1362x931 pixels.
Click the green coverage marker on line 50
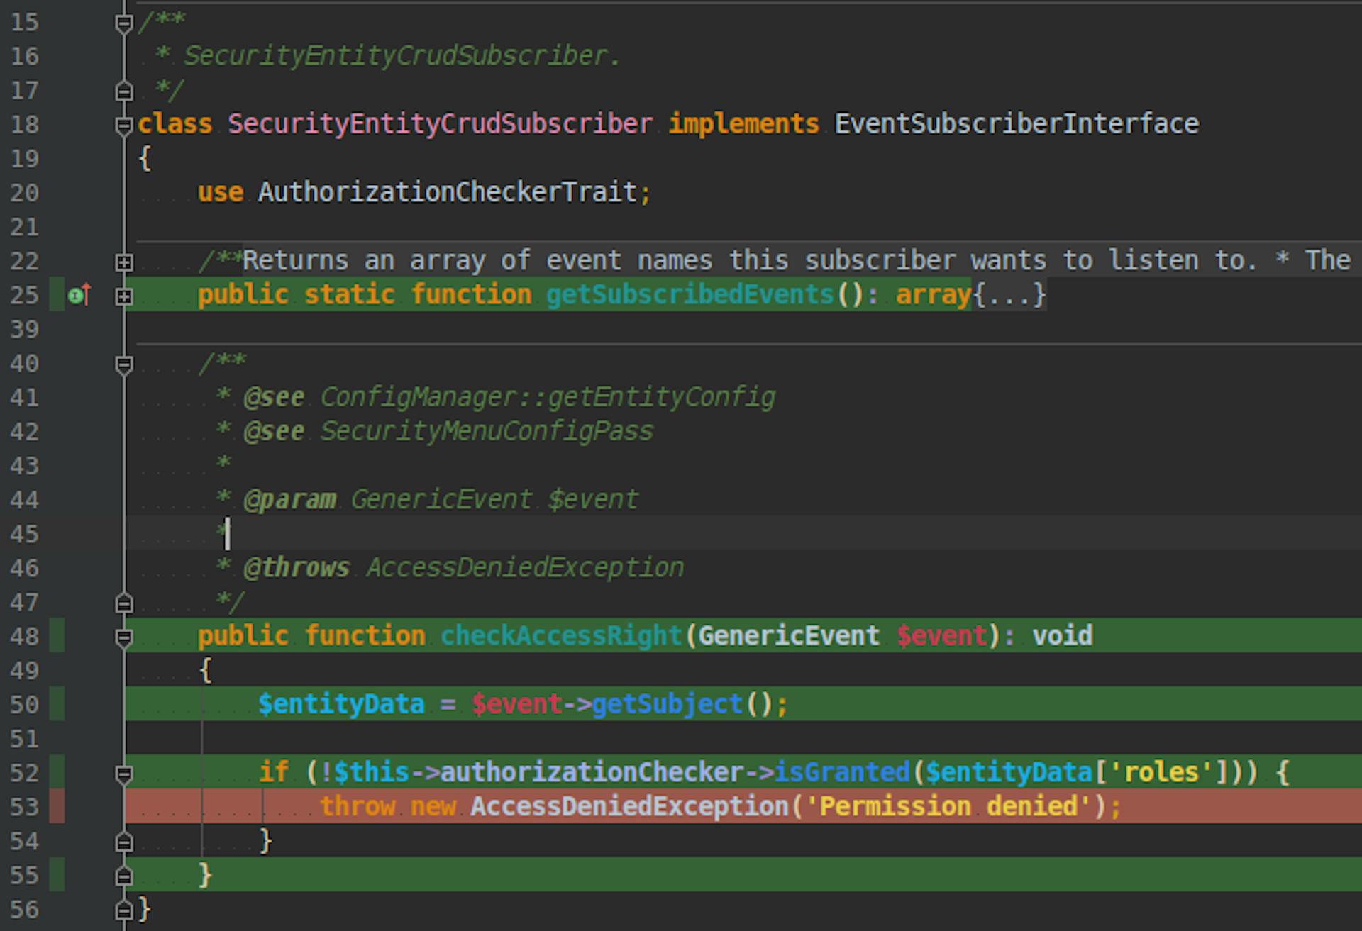coord(57,704)
